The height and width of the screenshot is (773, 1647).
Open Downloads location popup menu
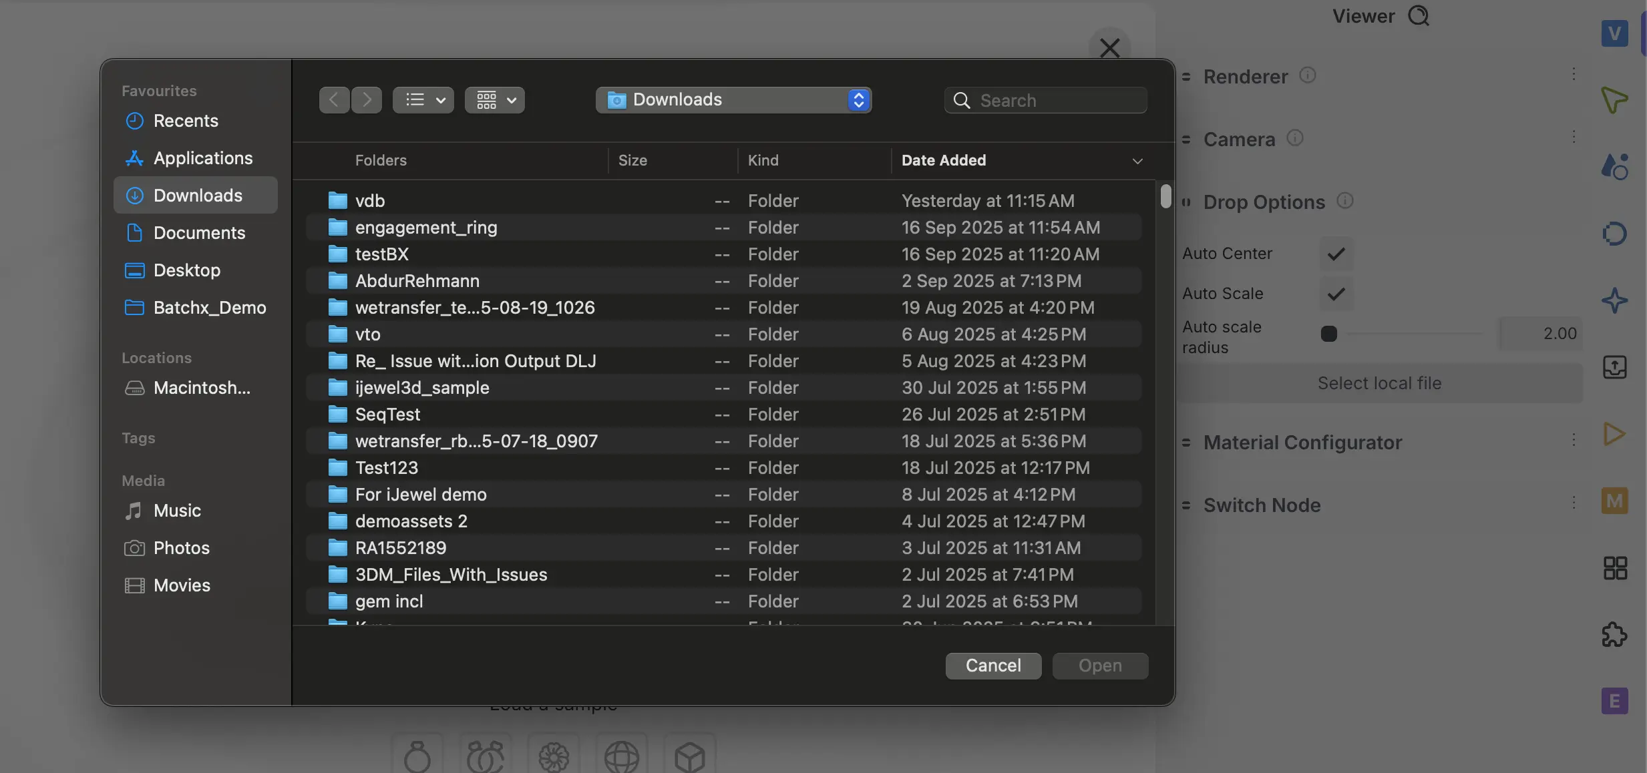tap(733, 100)
